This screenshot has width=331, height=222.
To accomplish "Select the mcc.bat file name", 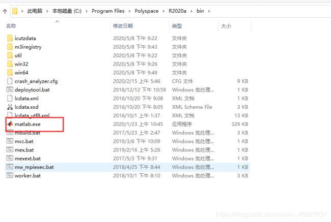I will (24, 141).
